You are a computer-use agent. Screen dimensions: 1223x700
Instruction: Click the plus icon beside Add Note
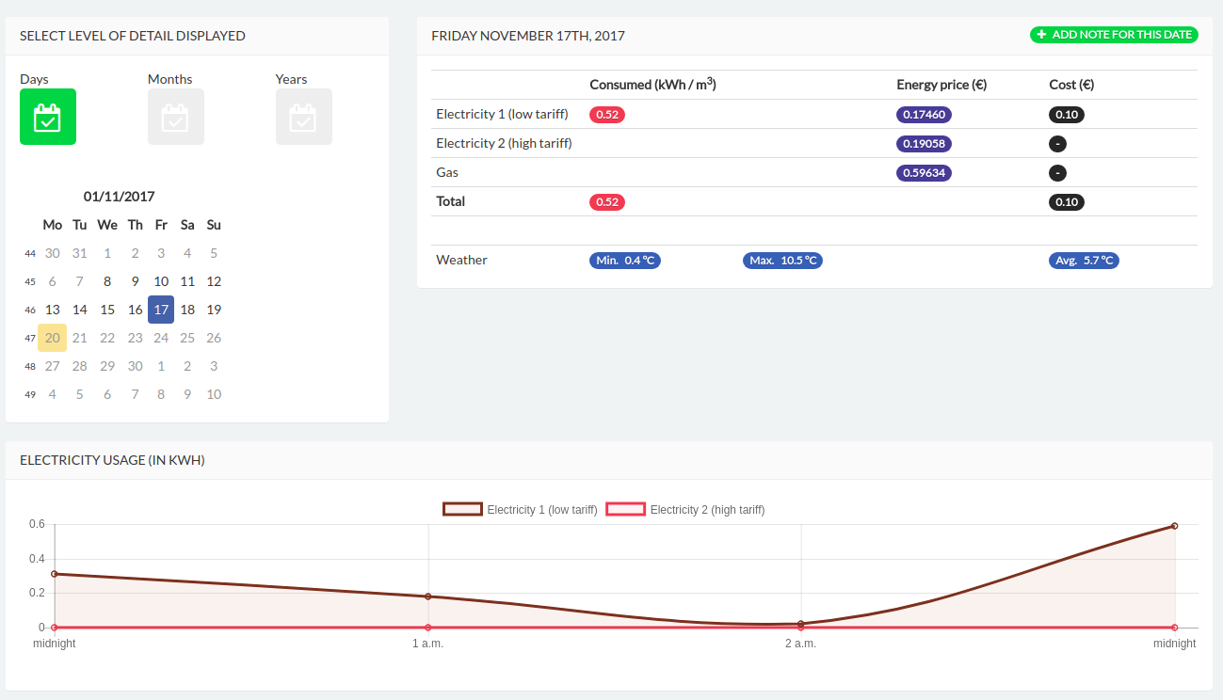click(1041, 35)
